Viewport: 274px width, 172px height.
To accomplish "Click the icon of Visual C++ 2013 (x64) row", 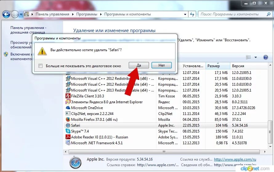I will [x=68, y=90].
